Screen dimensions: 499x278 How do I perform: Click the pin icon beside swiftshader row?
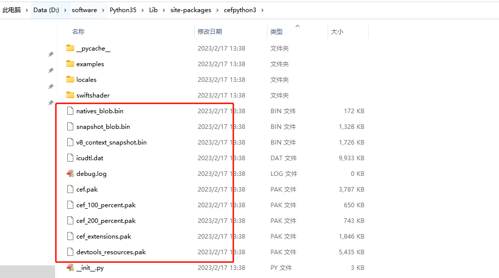tap(51, 103)
